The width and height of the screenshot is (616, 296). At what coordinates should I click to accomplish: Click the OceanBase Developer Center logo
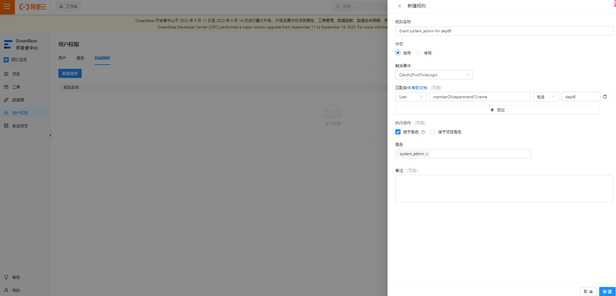coord(8,44)
